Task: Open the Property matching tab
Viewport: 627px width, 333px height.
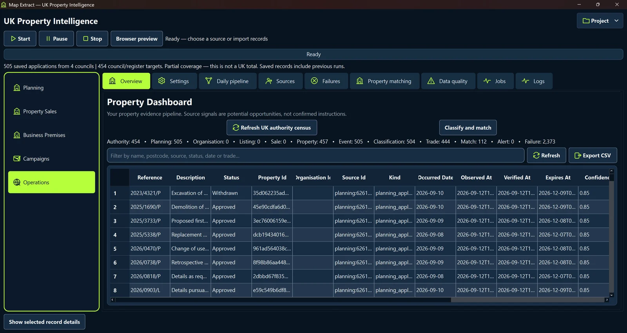Action: point(385,81)
